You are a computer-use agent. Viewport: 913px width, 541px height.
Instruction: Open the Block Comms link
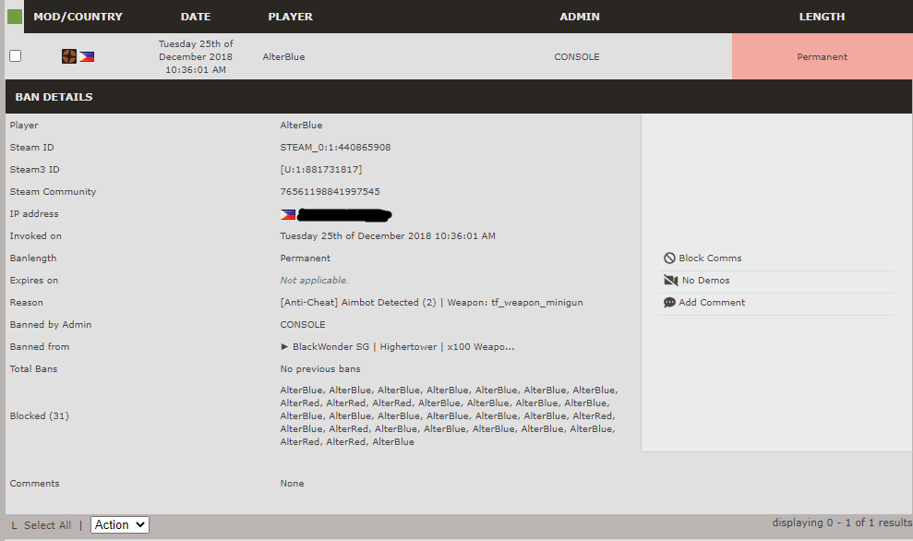tap(710, 258)
